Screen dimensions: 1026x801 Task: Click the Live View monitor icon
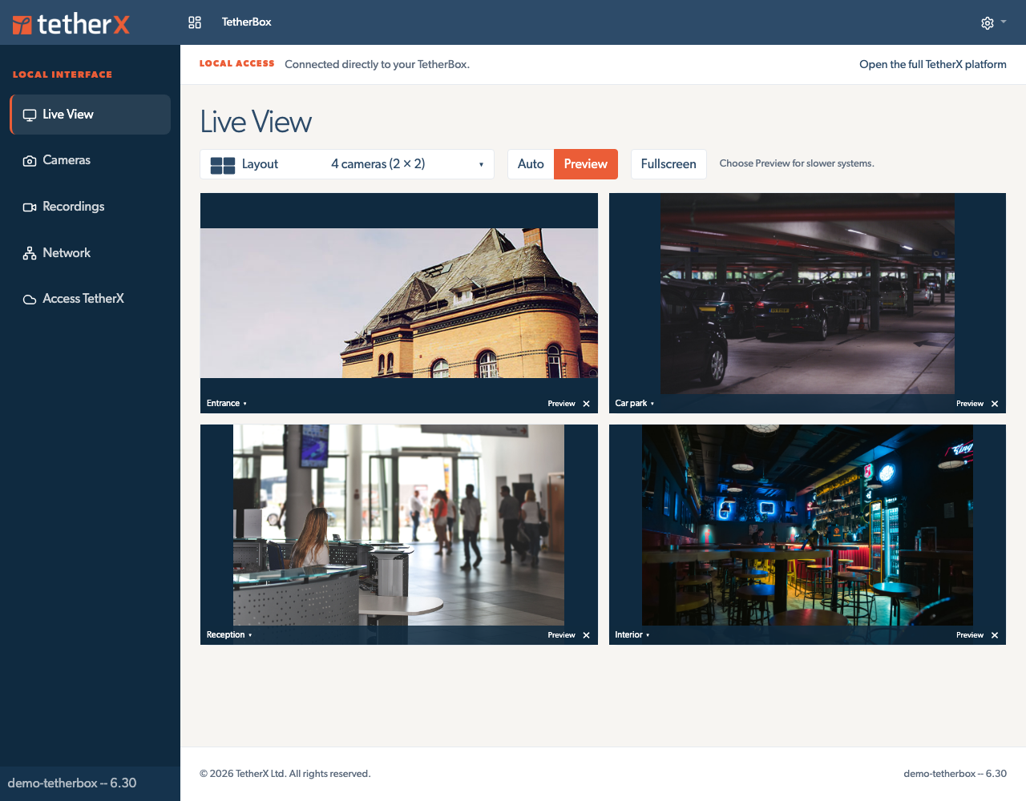tap(30, 115)
